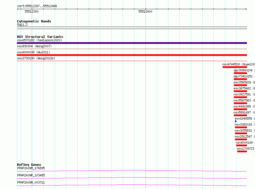Click the DGV Structural Variants track title
Viewport: 255px width, 189px height.
click(x=40, y=37)
